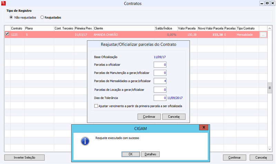Click the Reajuste executado com sucesso message

point(117,138)
